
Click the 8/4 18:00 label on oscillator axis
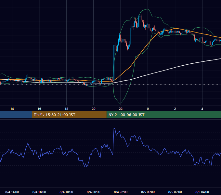[66, 192]
